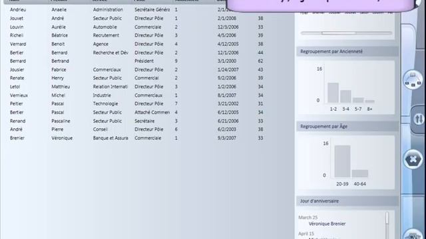Click the 'Conseil' service cell
426x239 pixels.
[101, 129]
